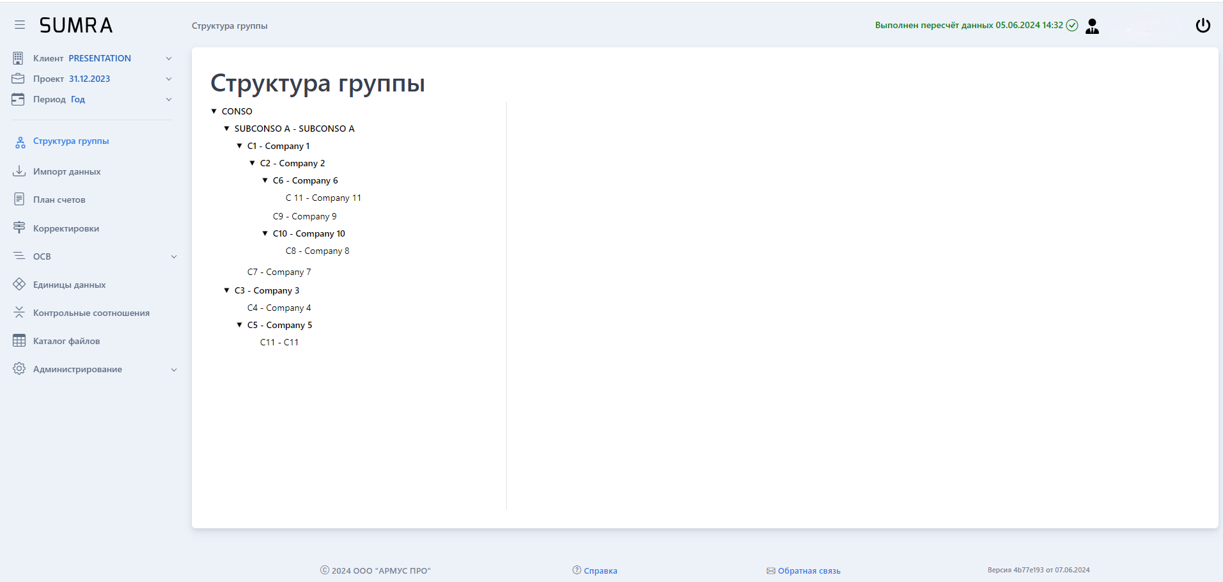Select the План счетов sidebar icon
This screenshot has height=582, width=1223.
click(x=19, y=199)
